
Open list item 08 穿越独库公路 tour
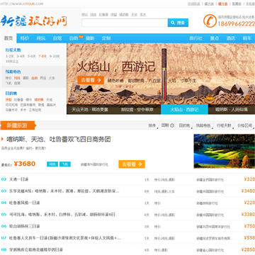36,249
